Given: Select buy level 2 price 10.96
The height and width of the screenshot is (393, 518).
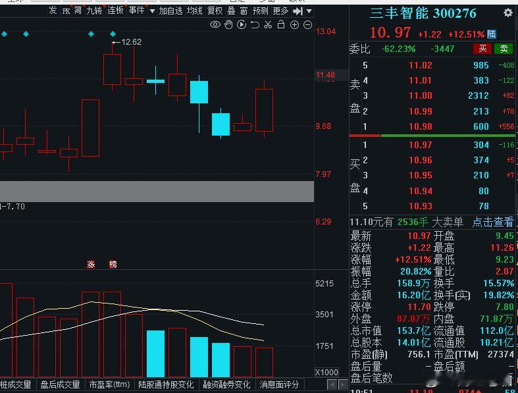Looking at the screenshot, I should point(420,160).
